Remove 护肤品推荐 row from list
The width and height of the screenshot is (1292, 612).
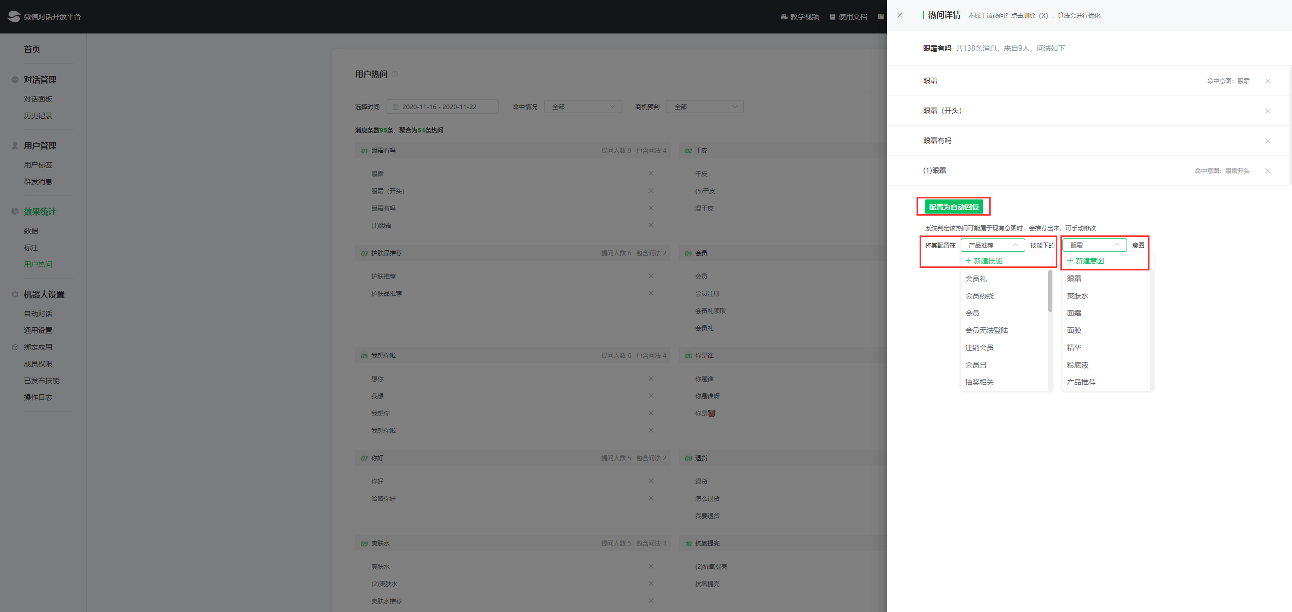[651, 293]
